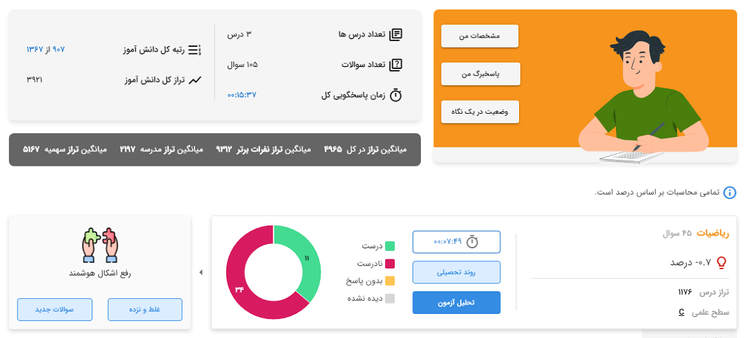Screen dimensions: 748x338
Task: Open پاسخبرگ من button
Action: click(x=481, y=74)
